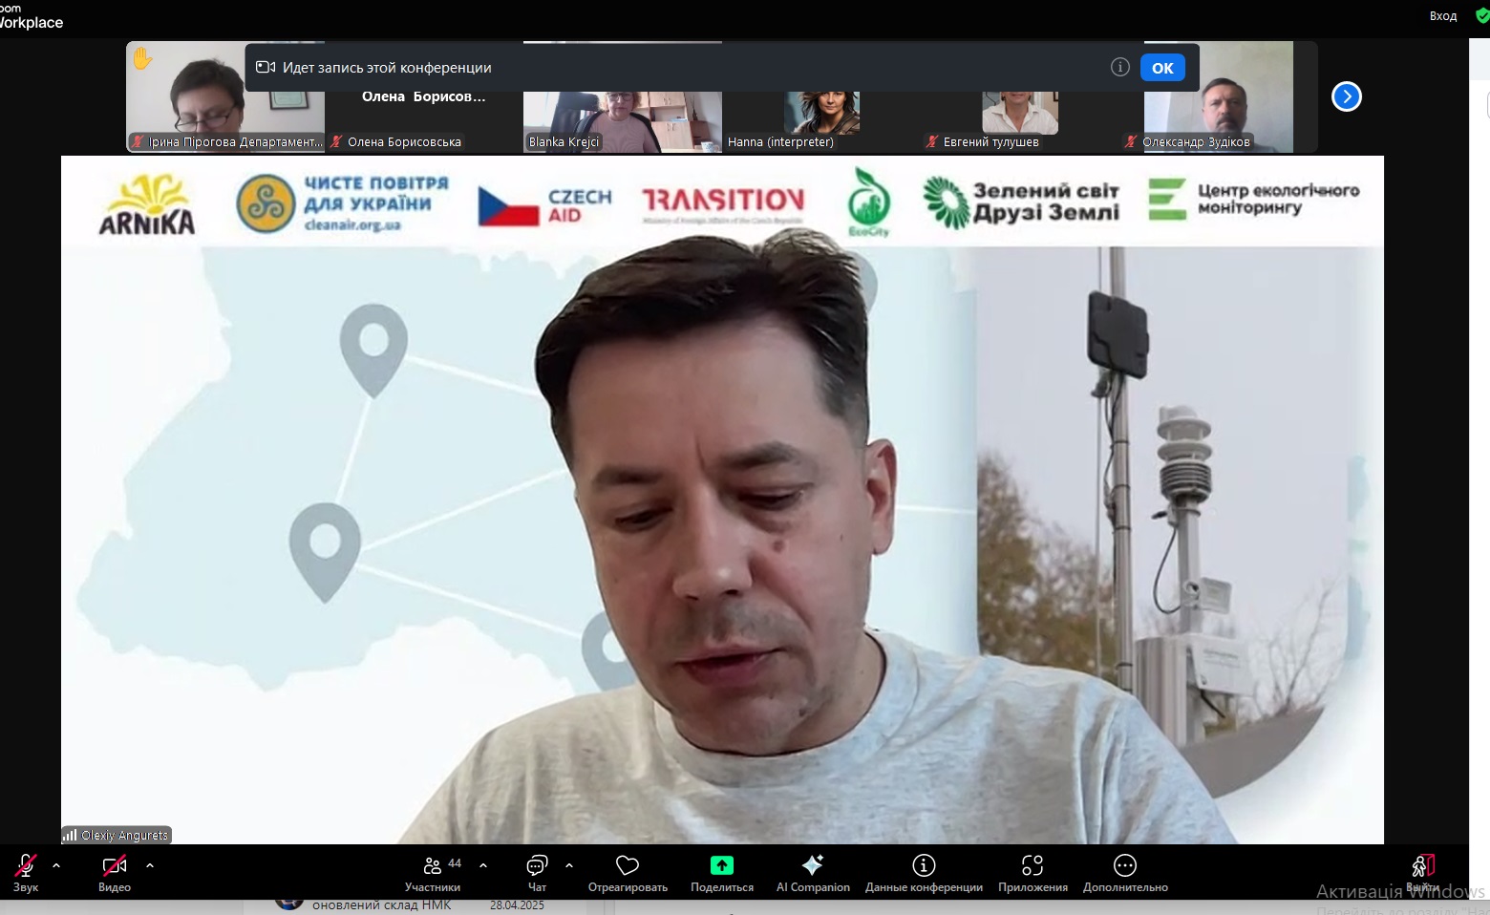
Task: Click Вход in the top bar
Action: click(x=1442, y=15)
